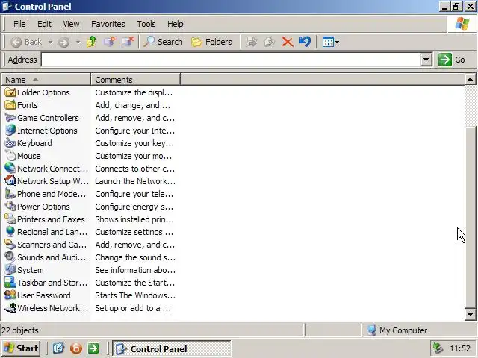
Task: Click the orange quick launch icon
Action: pyautogui.click(x=76, y=348)
